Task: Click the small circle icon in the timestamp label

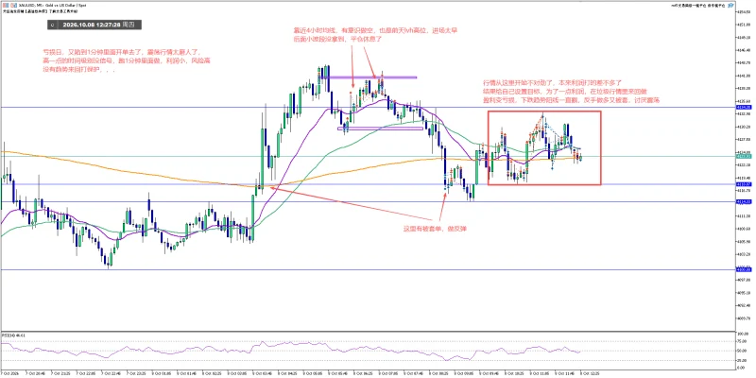Action: tap(52, 24)
